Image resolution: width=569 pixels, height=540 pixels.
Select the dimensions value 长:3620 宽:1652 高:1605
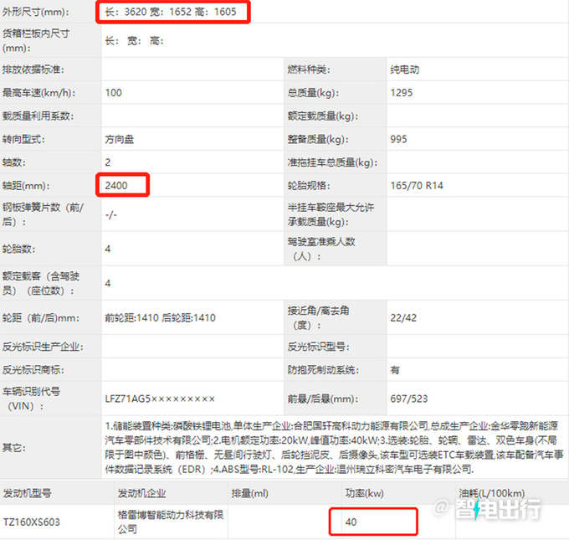171,12
